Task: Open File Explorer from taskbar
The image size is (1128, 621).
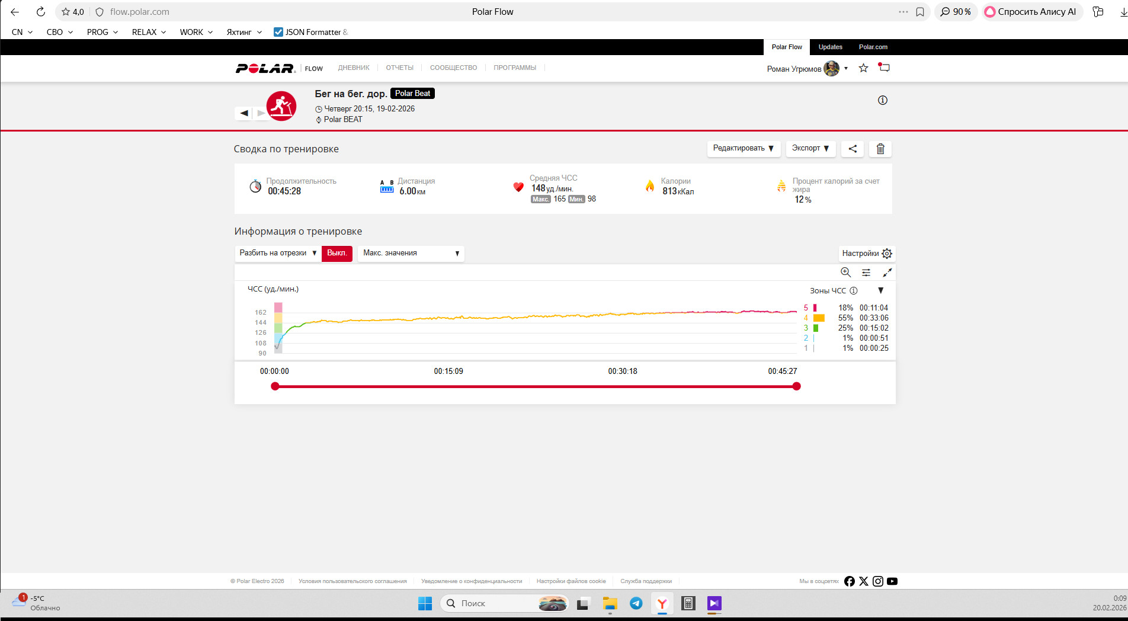Action: click(610, 603)
